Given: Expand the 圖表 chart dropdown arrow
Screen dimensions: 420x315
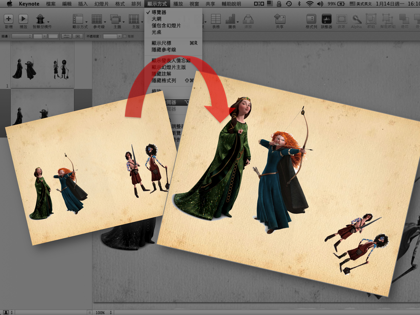Looking at the screenshot, I should 238,22.
